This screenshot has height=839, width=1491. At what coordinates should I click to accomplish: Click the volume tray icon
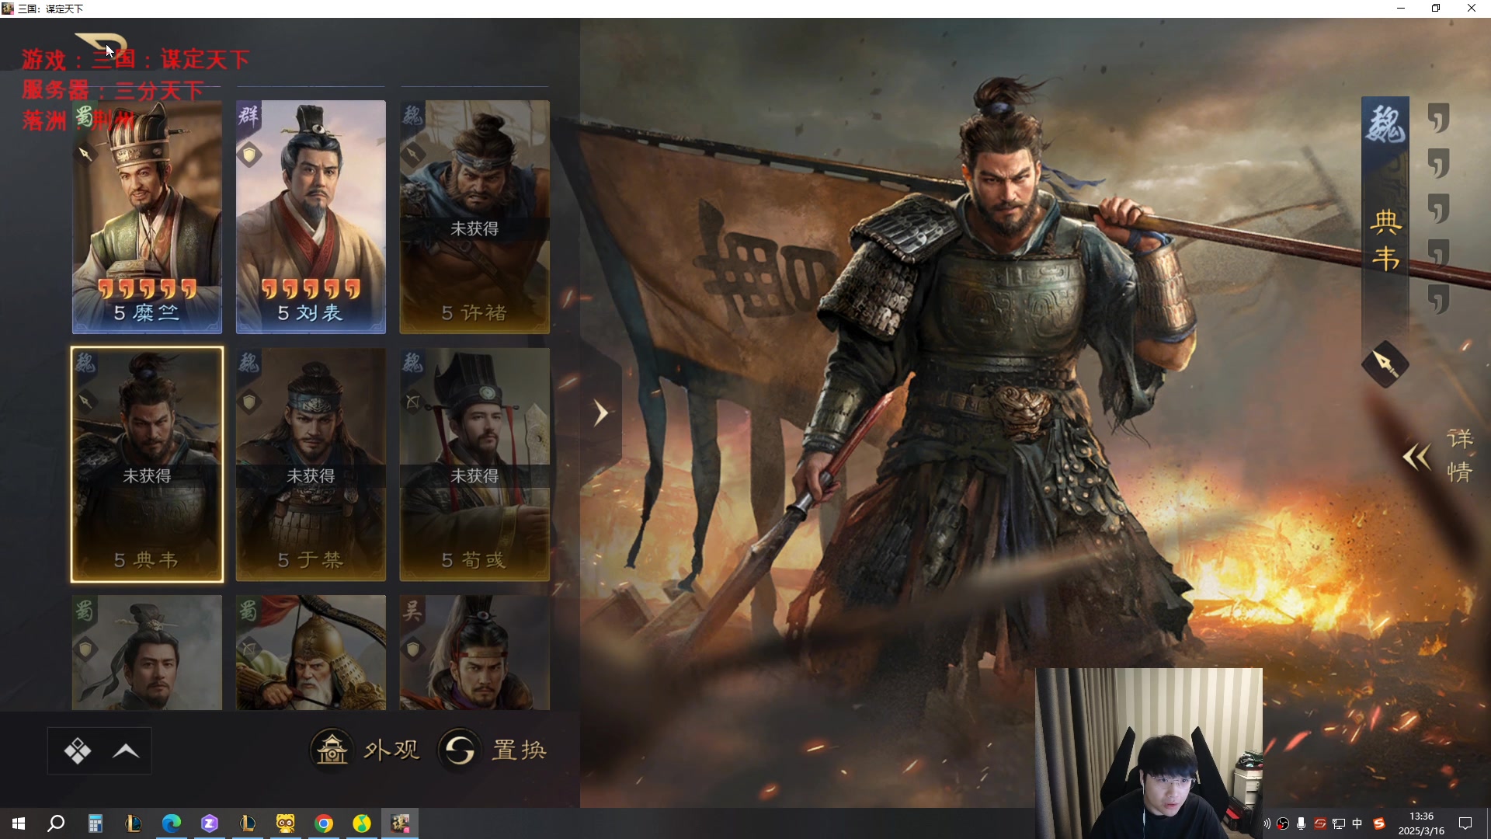coord(1267,823)
